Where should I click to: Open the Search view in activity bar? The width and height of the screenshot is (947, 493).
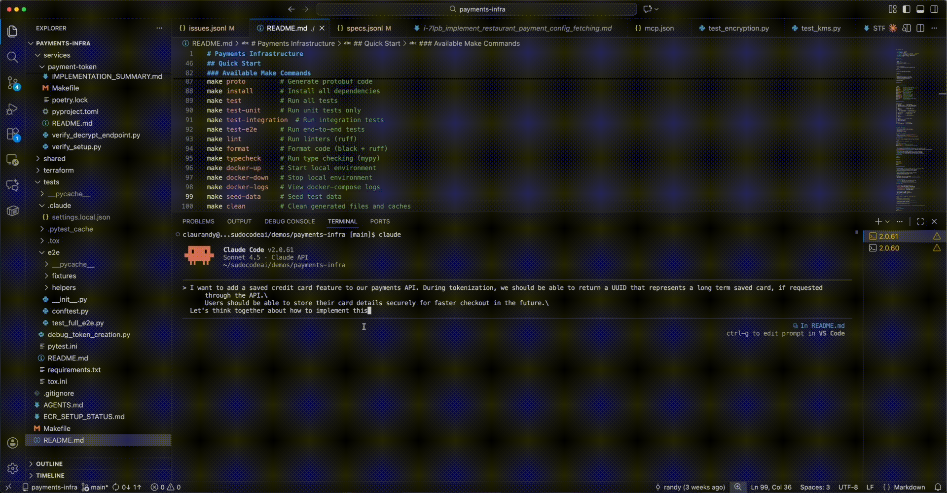coord(13,57)
